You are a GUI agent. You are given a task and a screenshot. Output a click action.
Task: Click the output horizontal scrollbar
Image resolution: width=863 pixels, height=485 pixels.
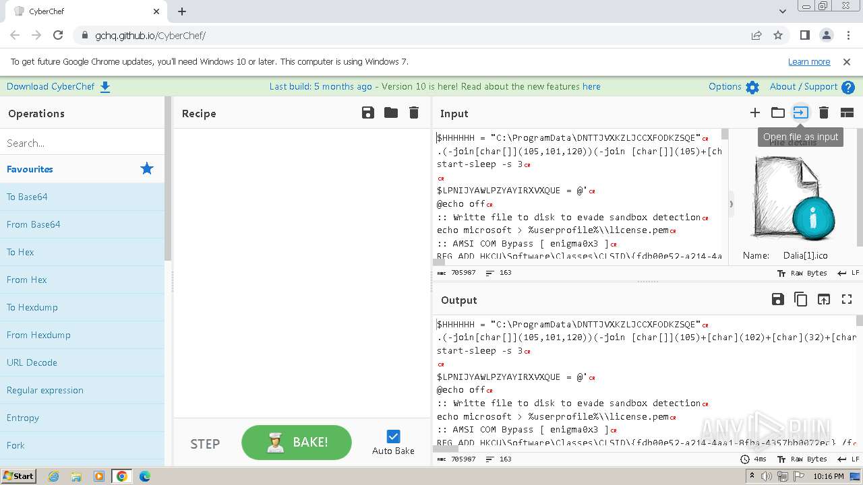coord(447,447)
